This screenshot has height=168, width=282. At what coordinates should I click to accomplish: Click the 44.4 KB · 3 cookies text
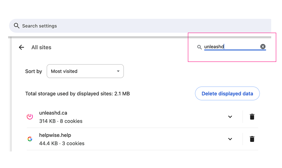(62, 143)
